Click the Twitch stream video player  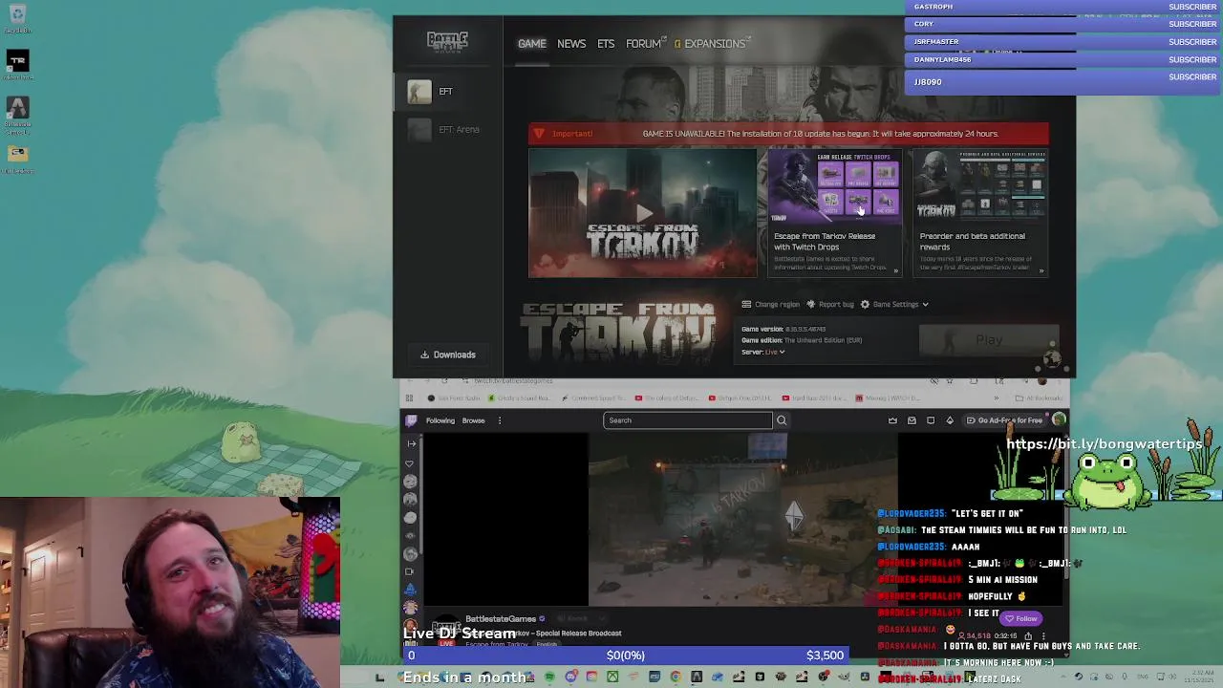click(743, 519)
